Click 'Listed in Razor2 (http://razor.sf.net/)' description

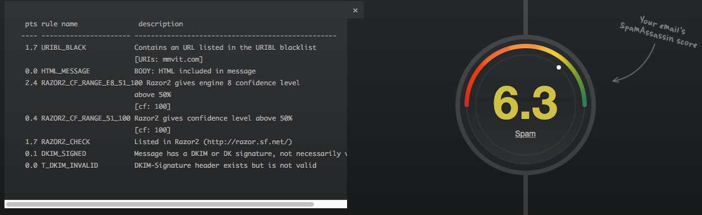(213, 142)
